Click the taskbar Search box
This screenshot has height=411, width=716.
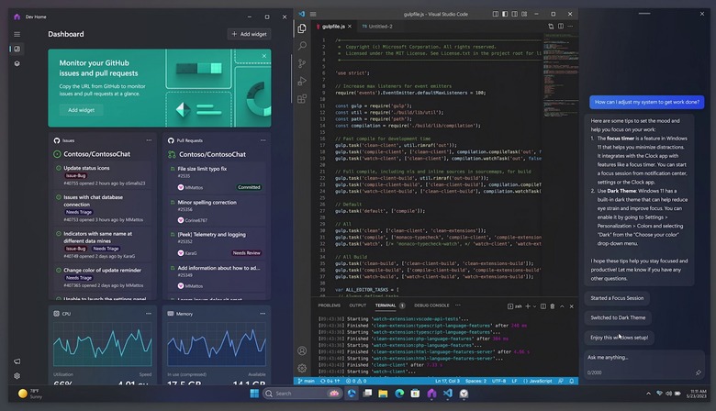(302, 394)
